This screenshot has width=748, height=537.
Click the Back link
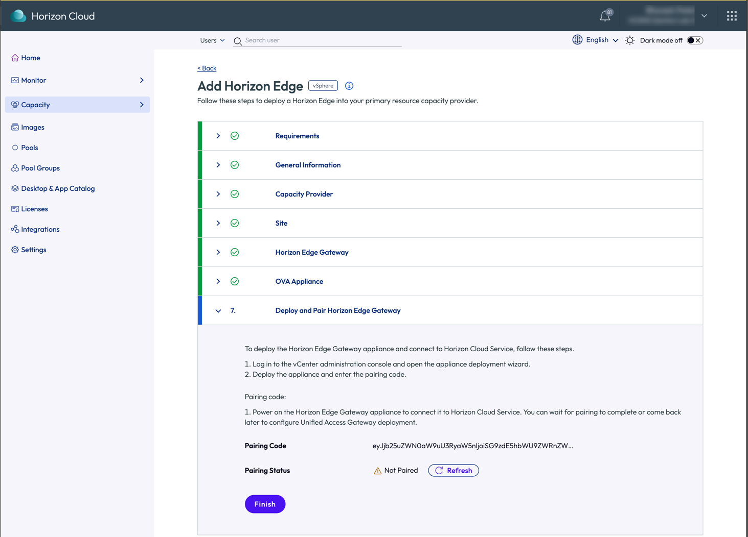pos(207,68)
